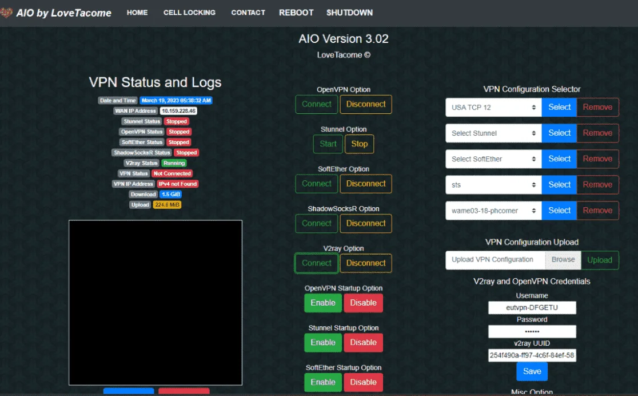Disable OpenVPN startup option
The height and width of the screenshot is (396, 638).
pos(364,303)
